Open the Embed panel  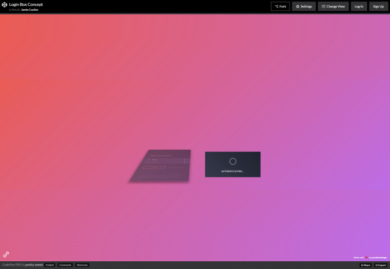coord(50,265)
